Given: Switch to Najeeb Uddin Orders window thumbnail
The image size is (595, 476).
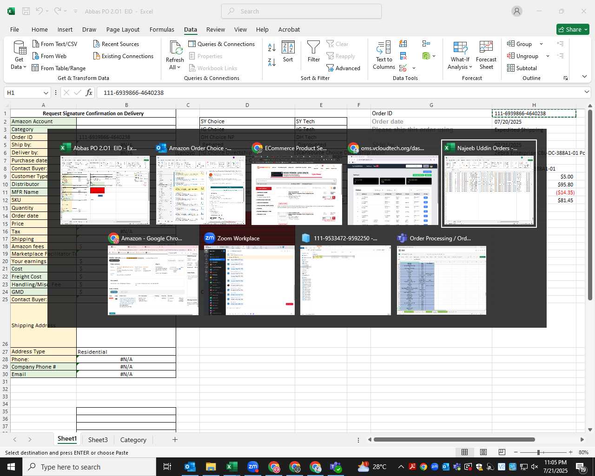Looking at the screenshot, I should 489,184.
